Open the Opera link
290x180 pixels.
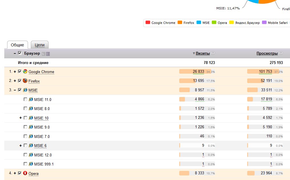[x=33, y=173]
